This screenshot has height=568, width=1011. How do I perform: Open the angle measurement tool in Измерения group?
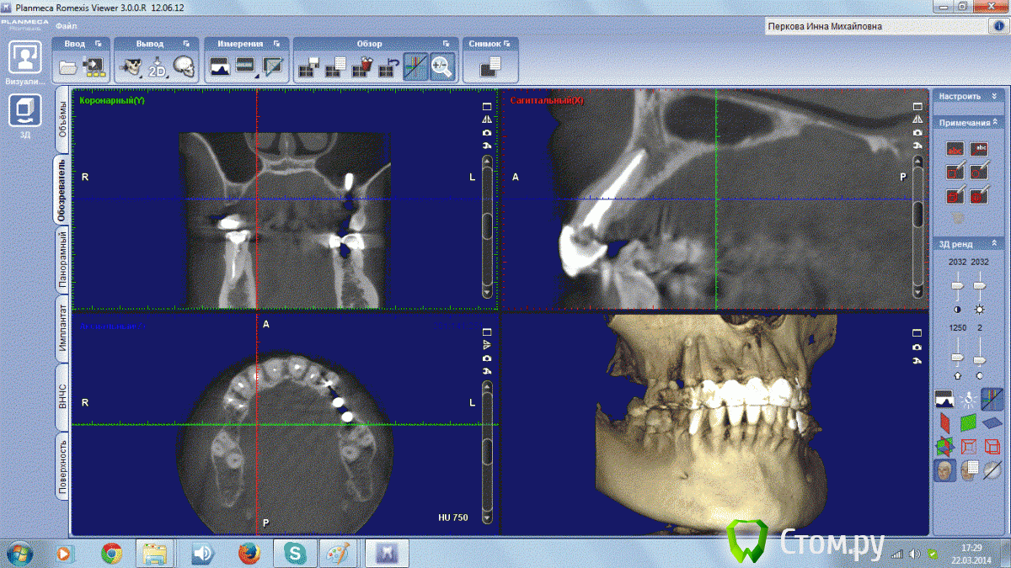(x=271, y=66)
